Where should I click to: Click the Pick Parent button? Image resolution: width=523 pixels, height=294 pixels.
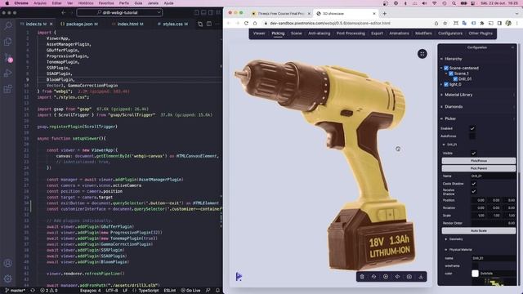(479, 168)
